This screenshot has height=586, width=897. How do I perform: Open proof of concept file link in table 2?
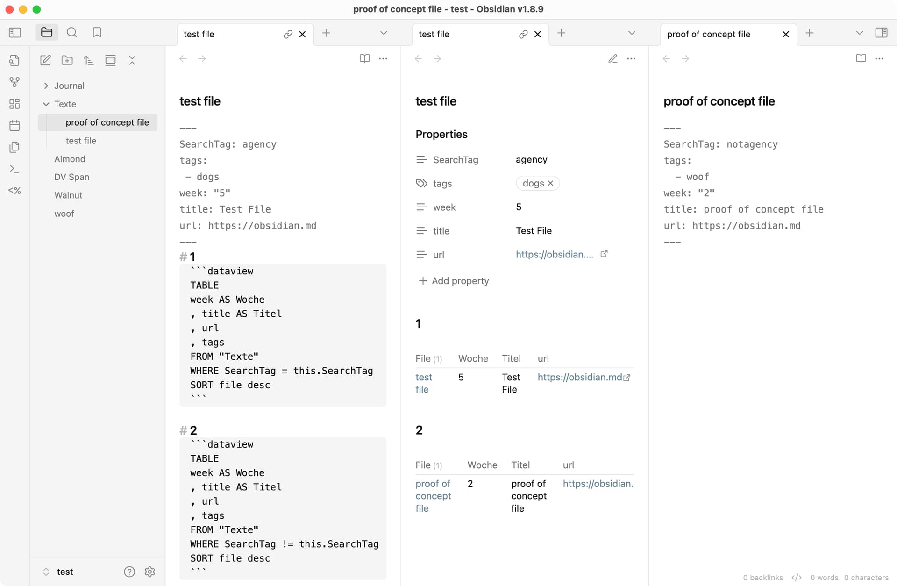click(433, 496)
